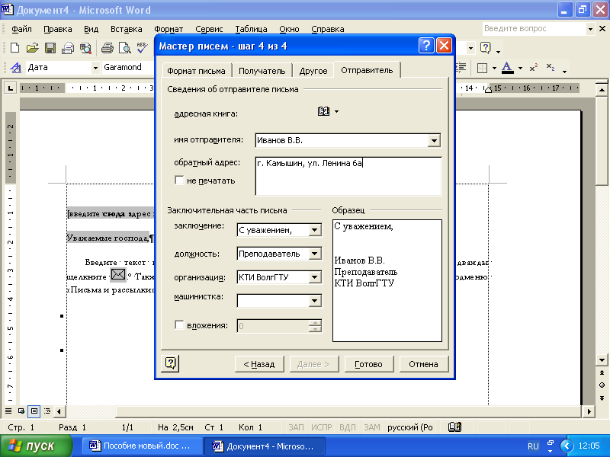
Task: Open the 'Справка' menu
Action: 328,29
